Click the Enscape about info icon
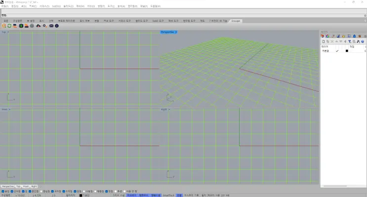This screenshot has width=367, height=197. [x=57, y=26]
